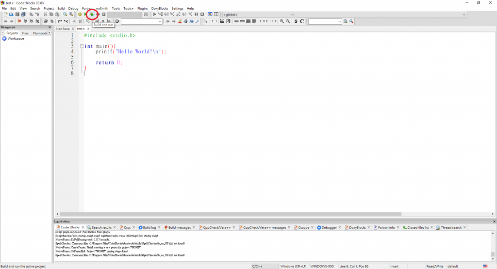Select the pointer arrow tool

point(206,21)
